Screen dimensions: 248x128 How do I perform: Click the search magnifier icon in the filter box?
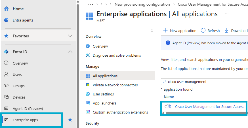165,82
